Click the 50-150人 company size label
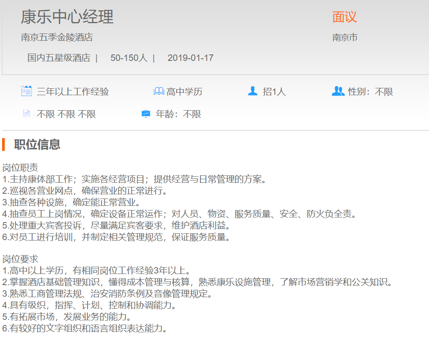429x337 pixels. tap(129, 58)
